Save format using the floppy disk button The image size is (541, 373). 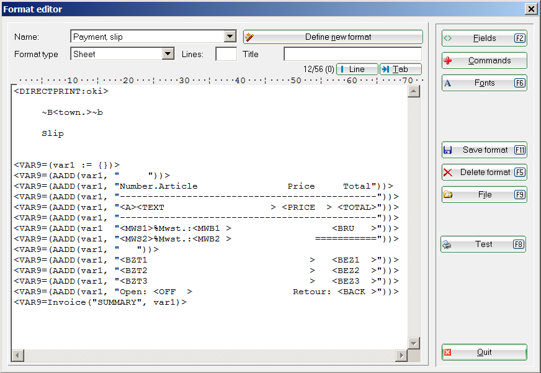[484, 150]
